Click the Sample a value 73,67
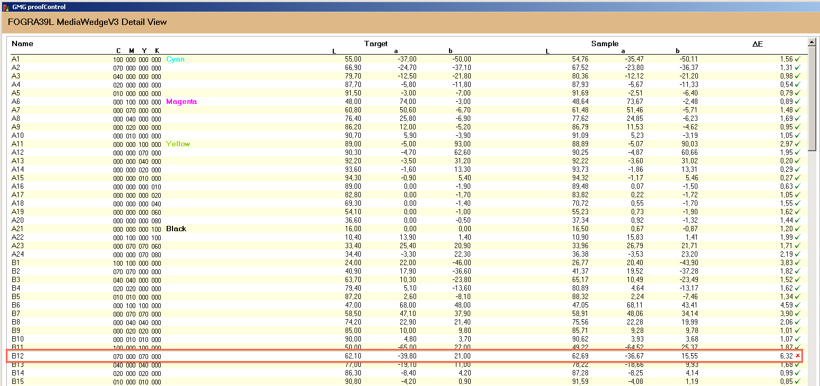 (x=635, y=101)
